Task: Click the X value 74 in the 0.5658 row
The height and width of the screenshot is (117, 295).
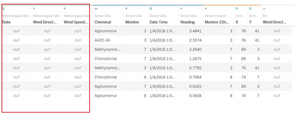Action: (x=243, y=95)
